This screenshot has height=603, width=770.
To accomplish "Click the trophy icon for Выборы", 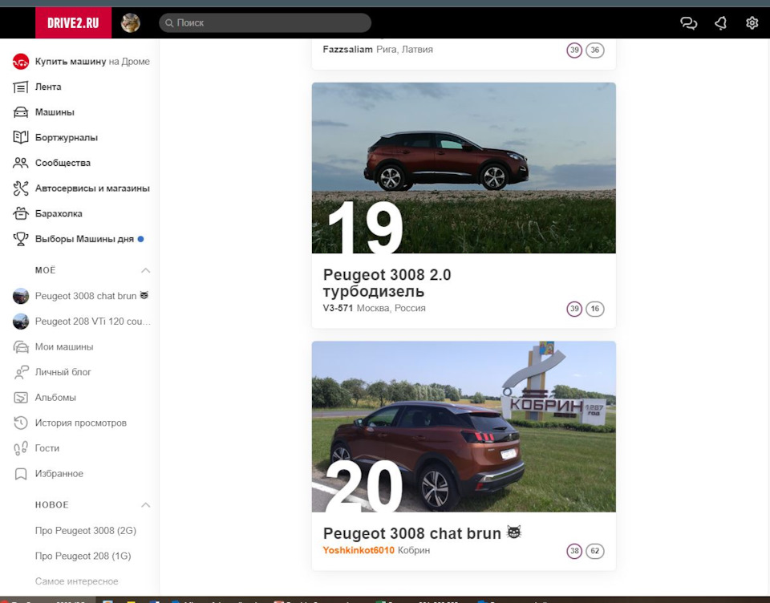I will 21,239.
